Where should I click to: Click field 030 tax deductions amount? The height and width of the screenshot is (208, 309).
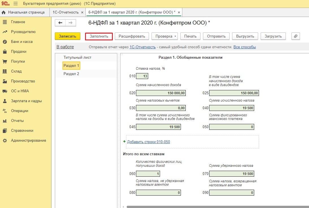[161, 108]
